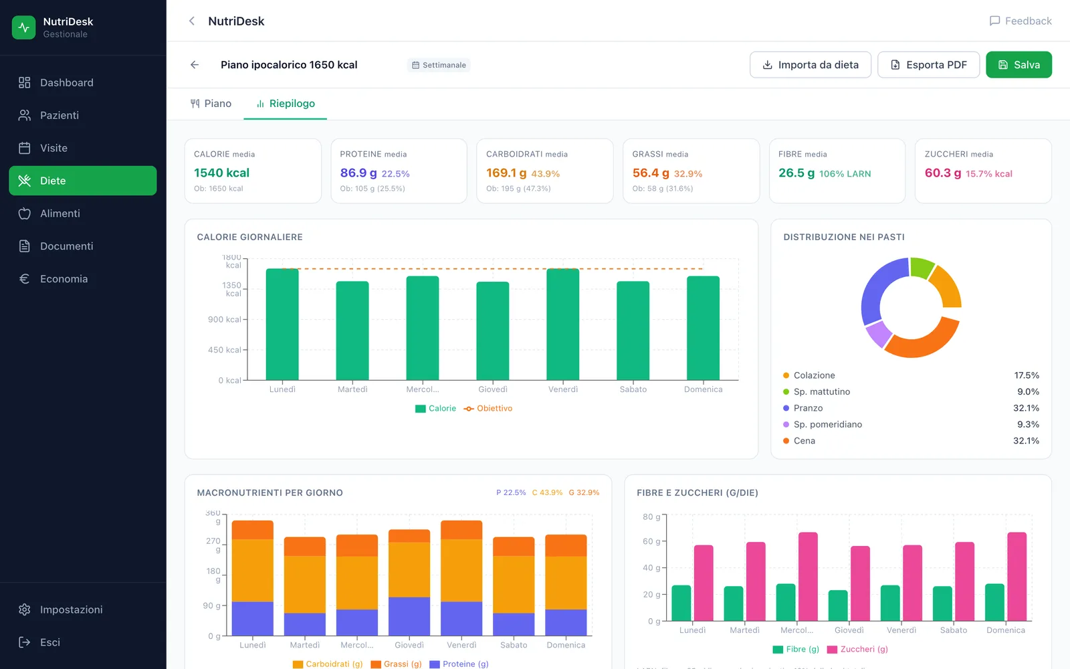
Task: Toggle the Zuccheri (g) legend entry
Action: [858, 650]
